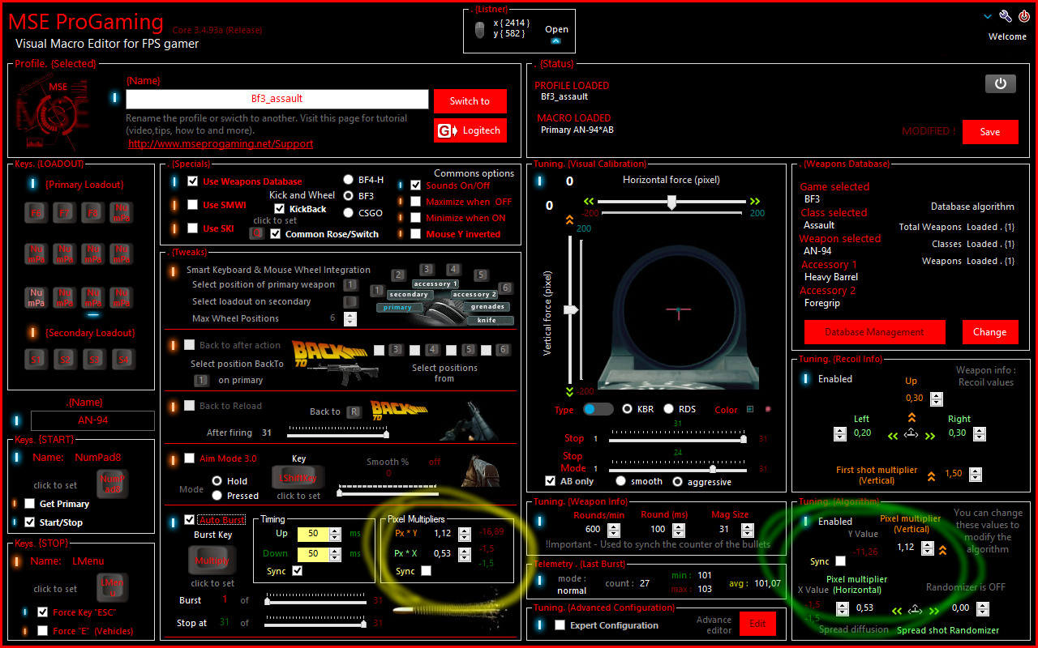Select the CSGO radio button
Viewport: 1038px width, 648px height.
pyautogui.click(x=349, y=213)
